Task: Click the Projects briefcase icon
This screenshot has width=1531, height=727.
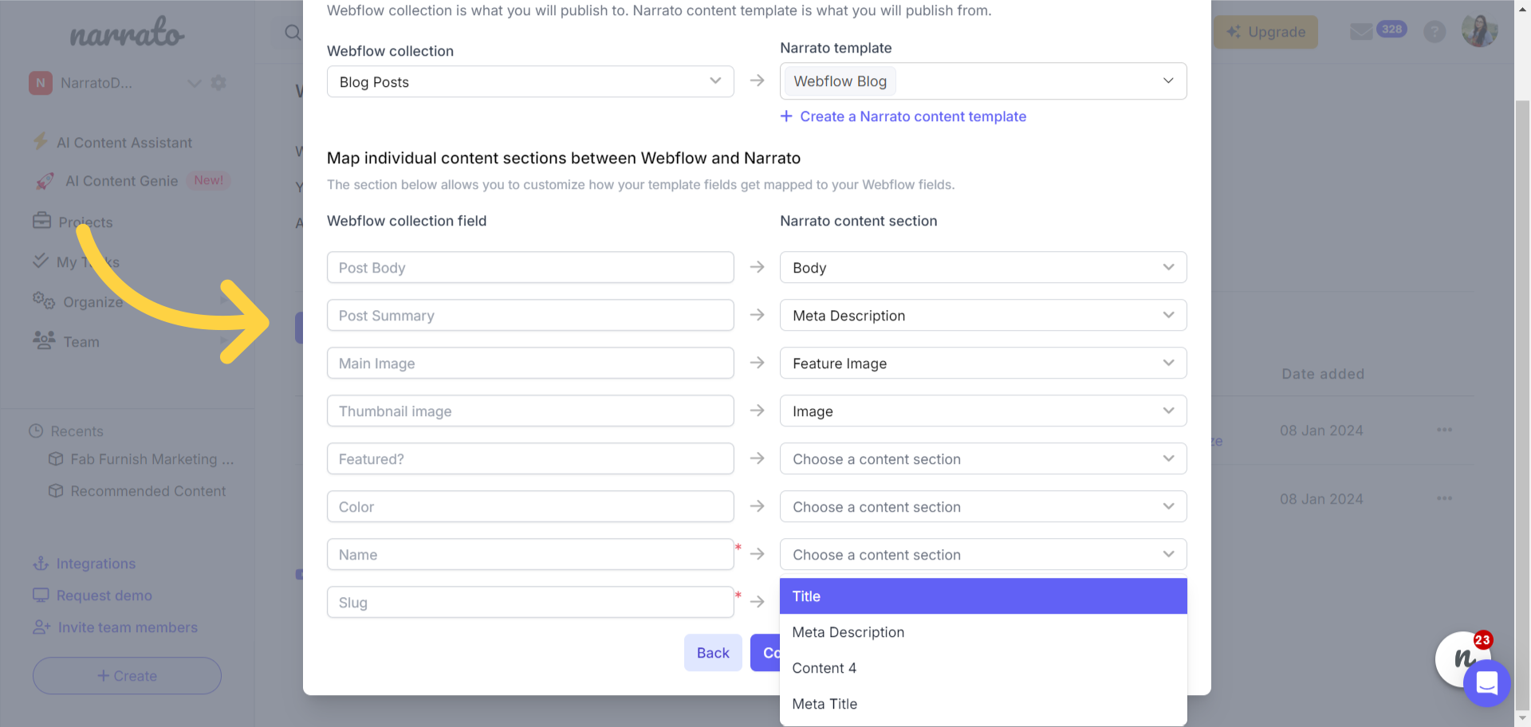Action: 41,221
